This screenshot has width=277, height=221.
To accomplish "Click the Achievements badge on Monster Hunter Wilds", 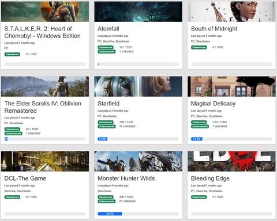I will (x=107, y=201).
